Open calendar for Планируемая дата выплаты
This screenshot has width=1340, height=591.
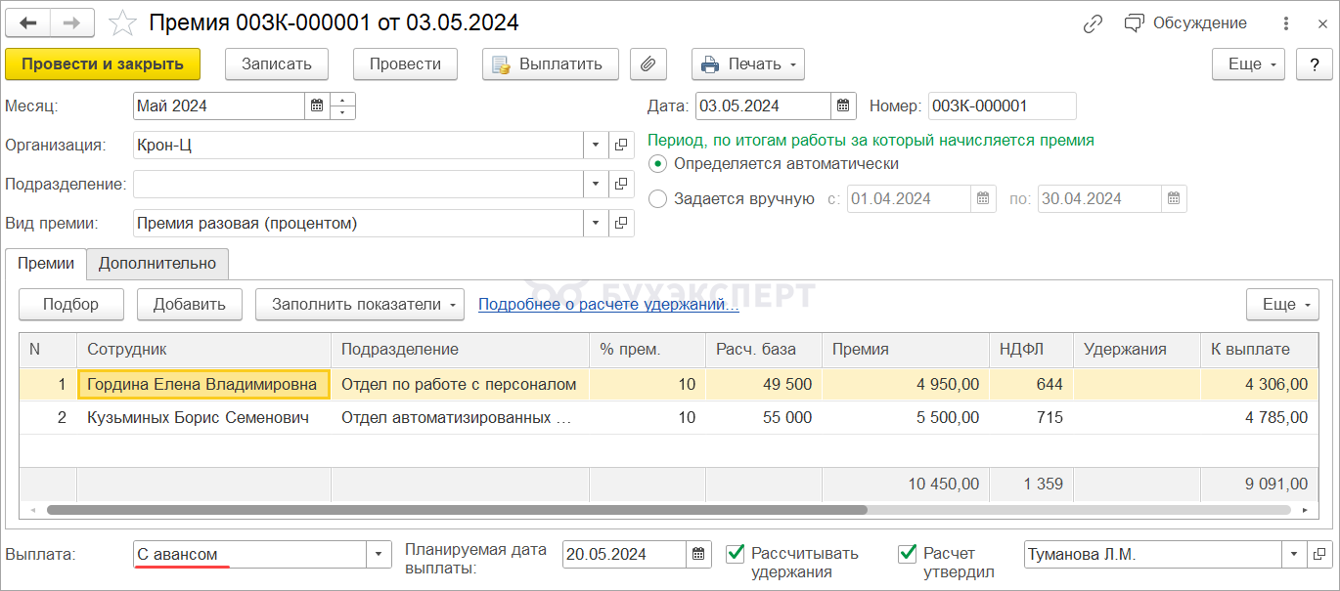click(699, 555)
